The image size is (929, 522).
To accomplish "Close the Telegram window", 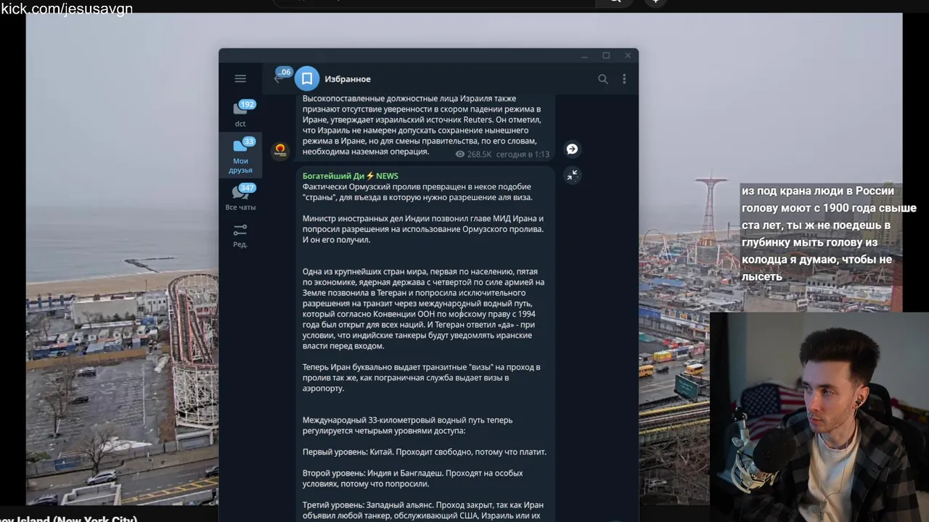I will click(628, 56).
